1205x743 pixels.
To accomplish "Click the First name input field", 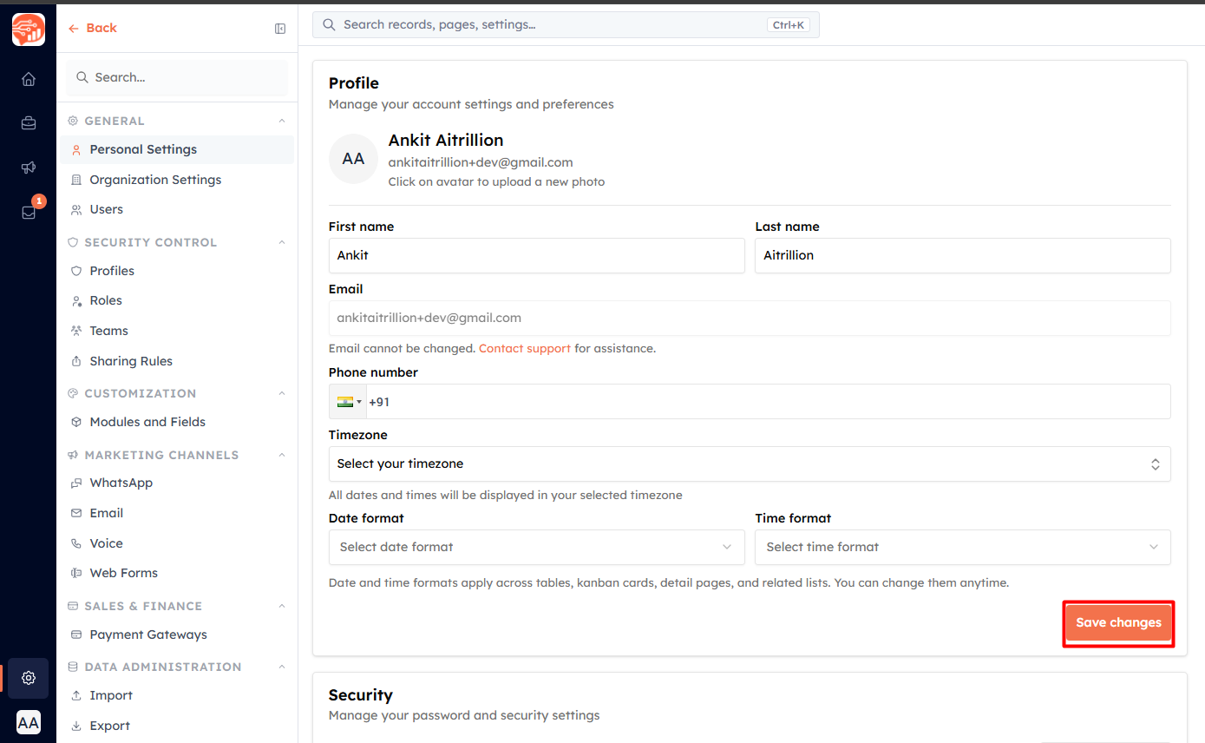I will [x=536, y=255].
